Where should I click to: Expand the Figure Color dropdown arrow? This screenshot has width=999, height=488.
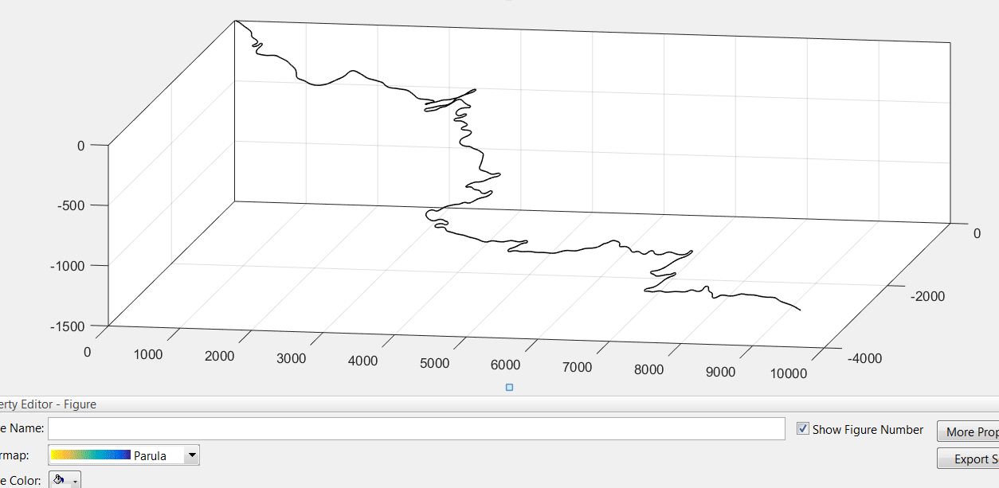(x=75, y=482)
